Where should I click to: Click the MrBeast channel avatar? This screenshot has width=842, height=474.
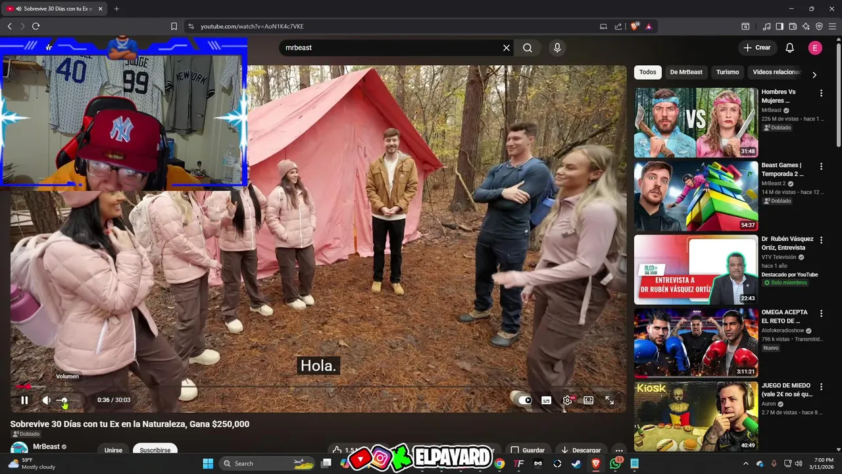[19, 449]
